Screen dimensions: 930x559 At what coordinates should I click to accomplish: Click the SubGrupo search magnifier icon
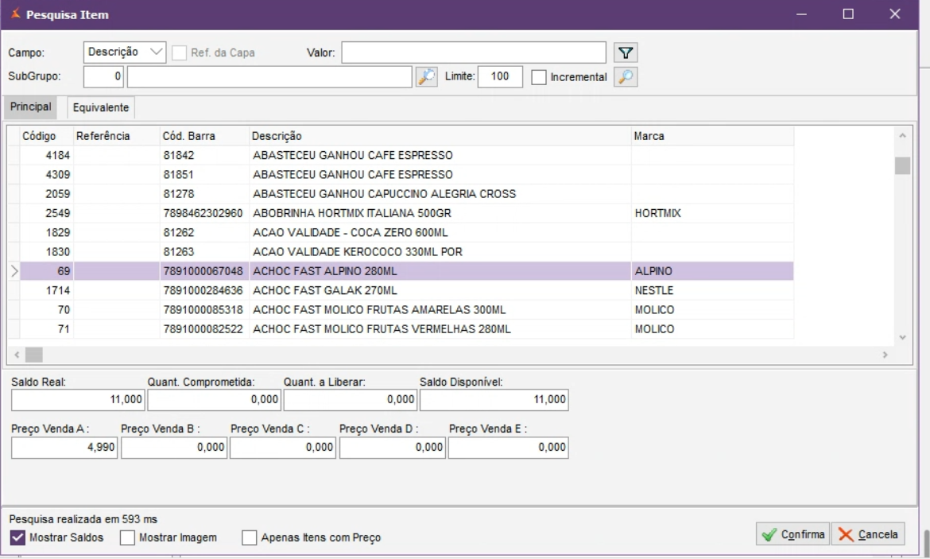point(427,77)
